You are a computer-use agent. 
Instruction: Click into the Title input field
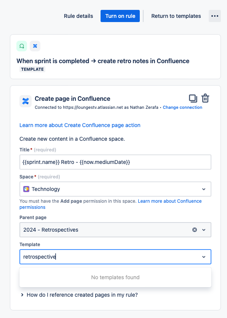[x=115, y=162]
